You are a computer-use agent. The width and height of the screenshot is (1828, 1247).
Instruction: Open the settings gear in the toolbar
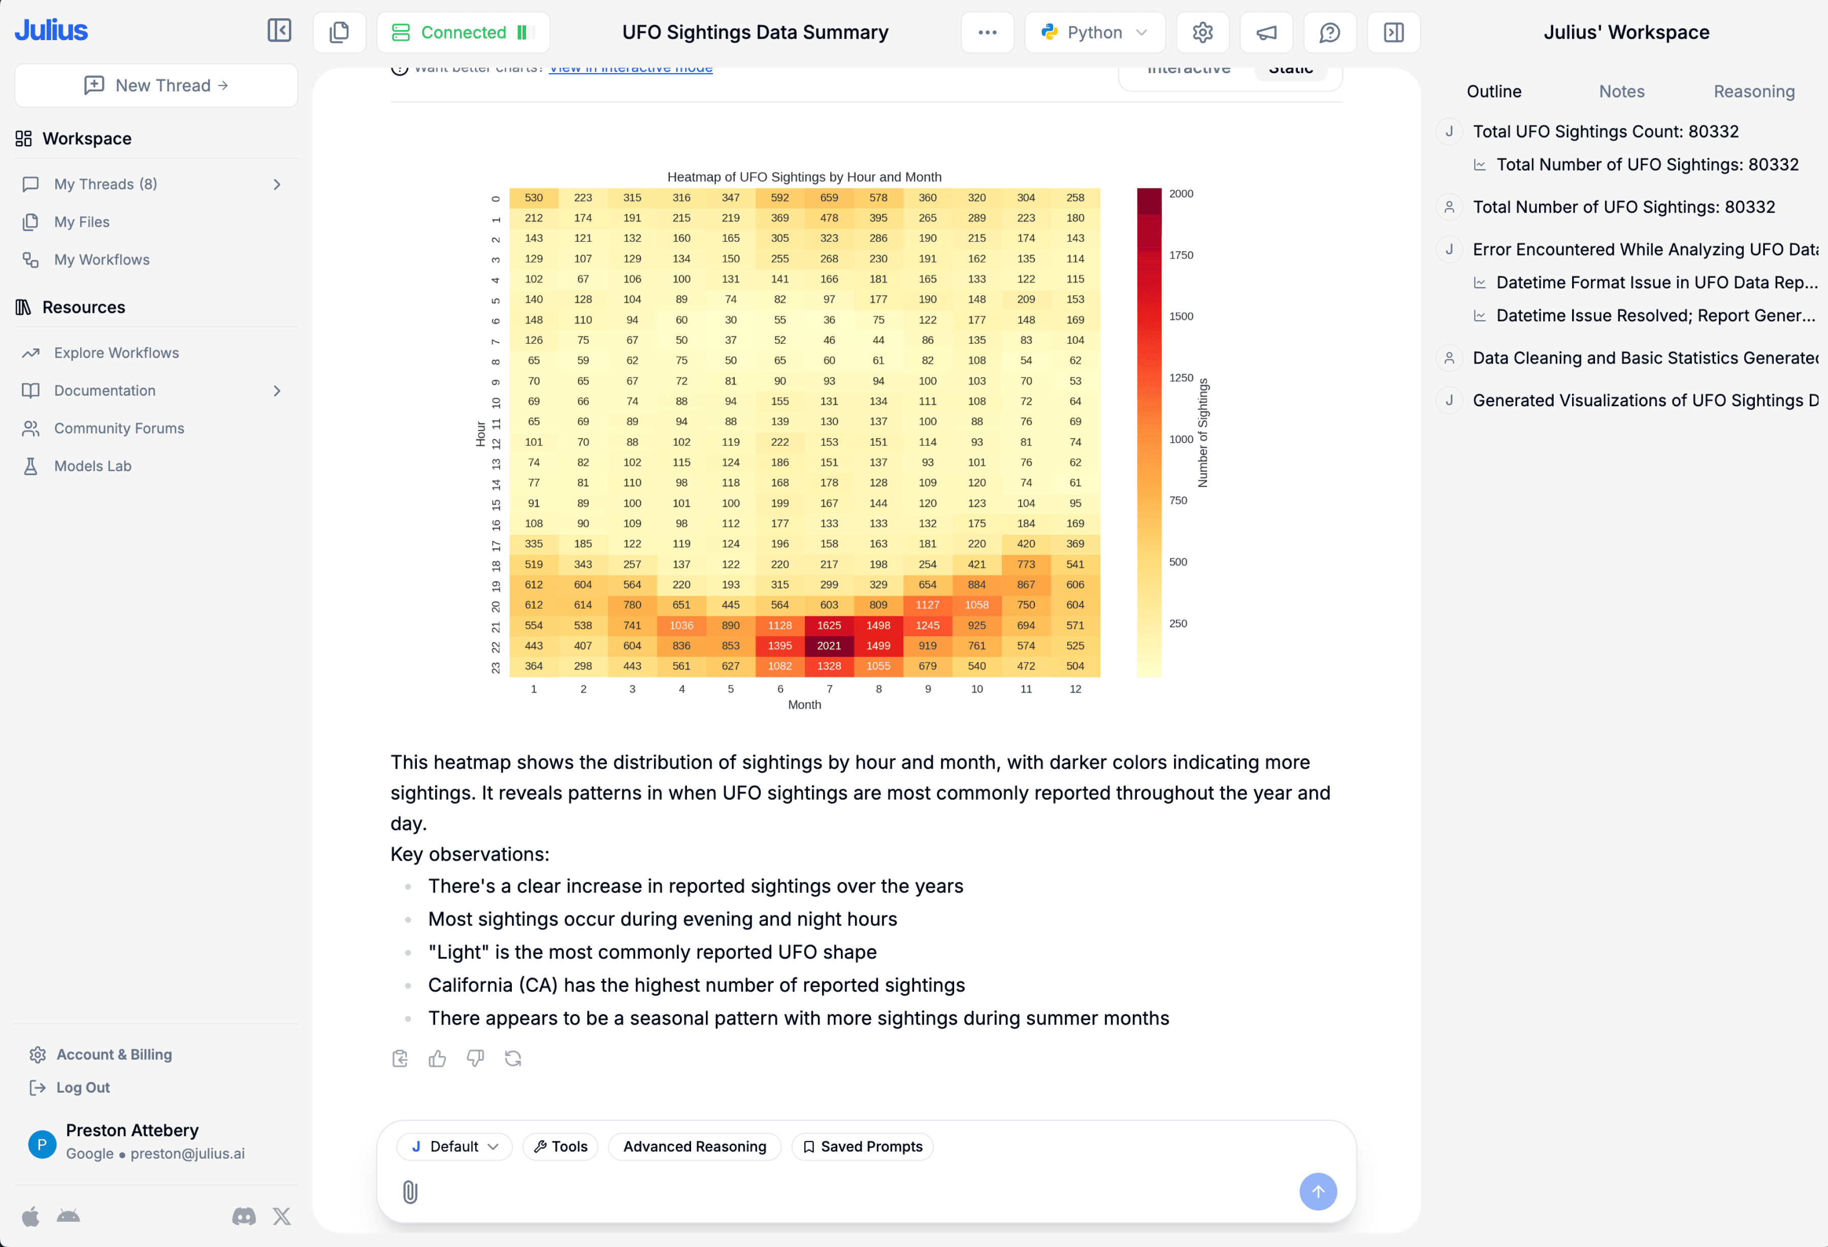(x=1202, y=32)
